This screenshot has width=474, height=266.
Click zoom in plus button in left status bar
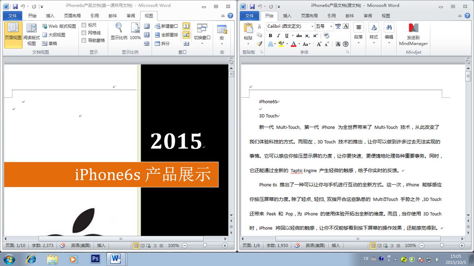[225, 246]
